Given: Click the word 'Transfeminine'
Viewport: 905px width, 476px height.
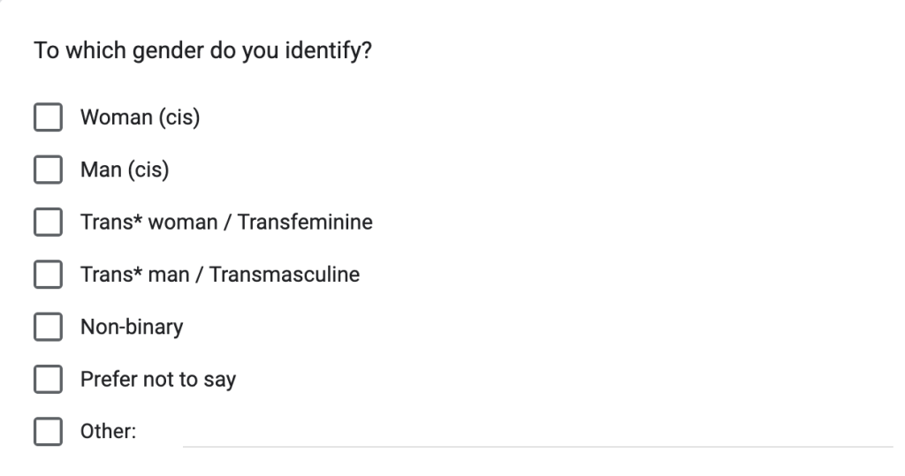Looking at the screenshot, I should (313, 223).
